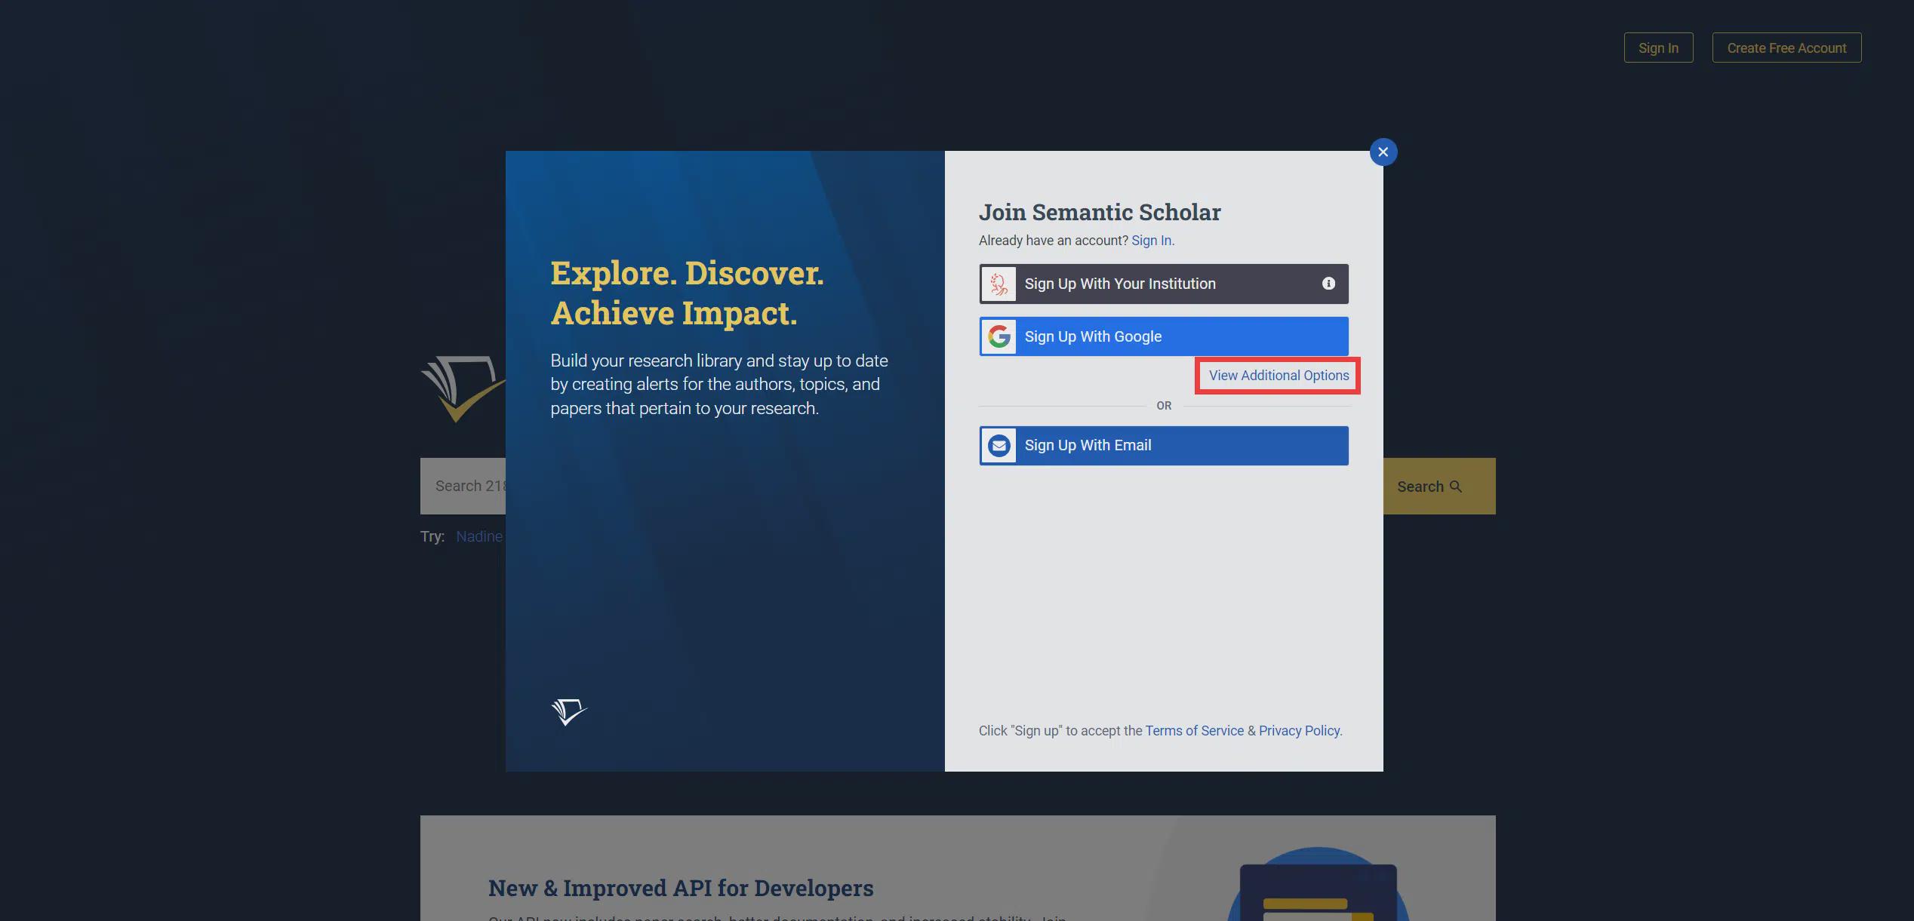
Task: Click the email envelope icon
Action: click(999, 446)
